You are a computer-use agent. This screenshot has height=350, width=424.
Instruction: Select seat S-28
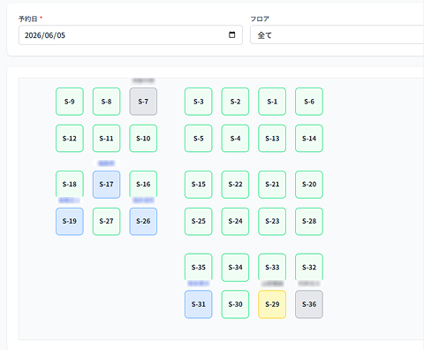(309, 221)
